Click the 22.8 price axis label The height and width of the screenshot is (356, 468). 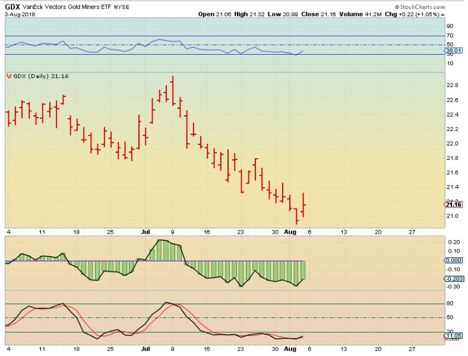coord(452,86)
